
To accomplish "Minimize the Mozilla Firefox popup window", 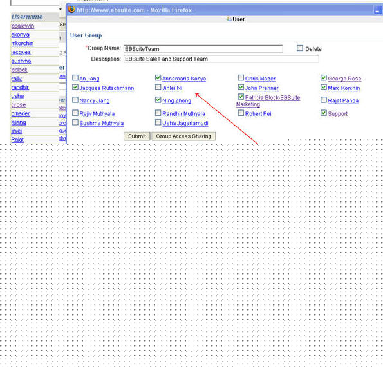I will pyautogui.click(x=378, y=10).
